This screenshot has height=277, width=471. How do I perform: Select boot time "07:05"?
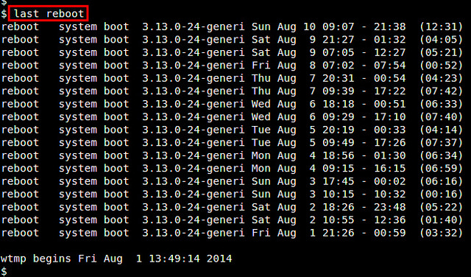click(x=339, y=52)
